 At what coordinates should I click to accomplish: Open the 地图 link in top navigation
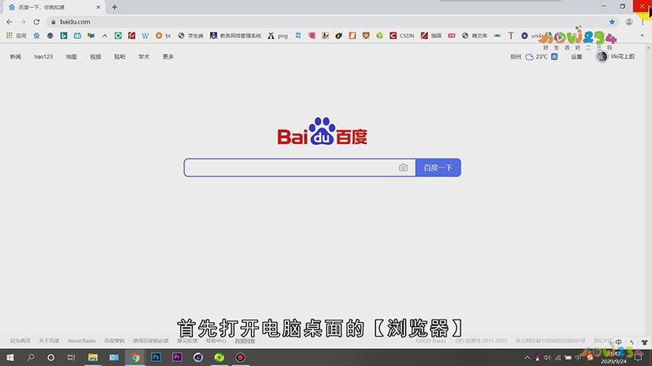(x=71, y=56)
